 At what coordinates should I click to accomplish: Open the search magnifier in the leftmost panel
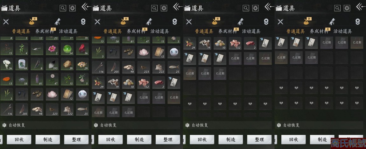pos(63,8)
